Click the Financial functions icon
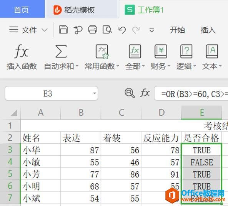 pos(161,51)
